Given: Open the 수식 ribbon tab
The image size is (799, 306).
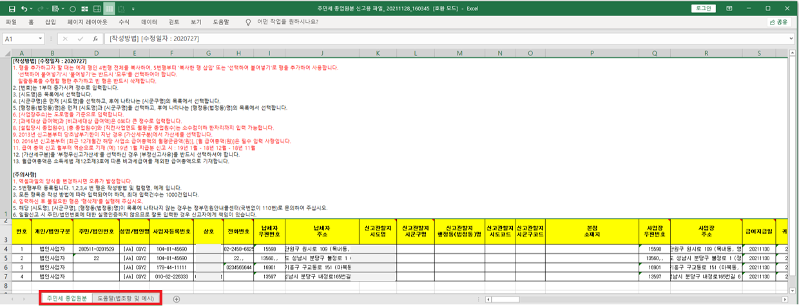Looking at the screenshot, I should coord(124,22).
